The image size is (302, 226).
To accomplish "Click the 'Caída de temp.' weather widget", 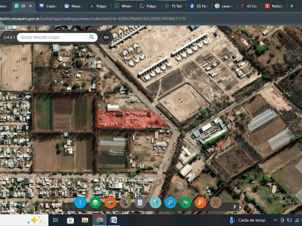I will pyautogui.click(x=248, y=220).
